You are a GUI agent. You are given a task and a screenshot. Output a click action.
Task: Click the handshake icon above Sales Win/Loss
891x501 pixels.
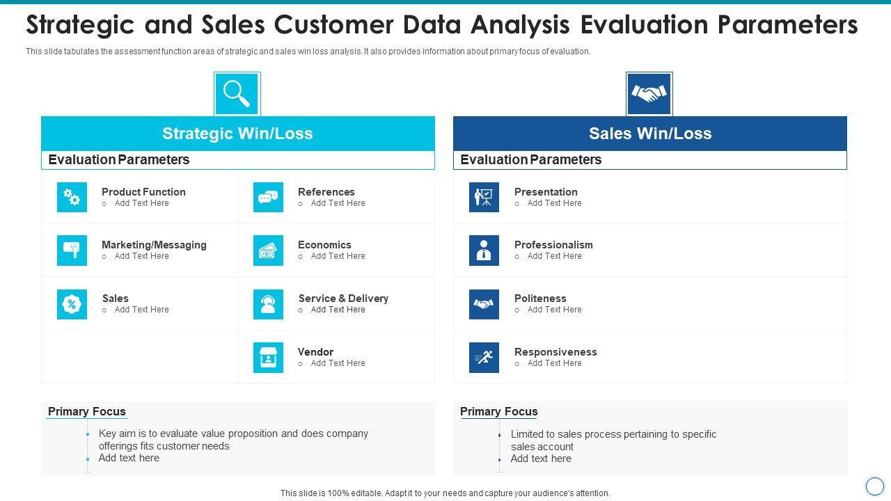[649, 94]
